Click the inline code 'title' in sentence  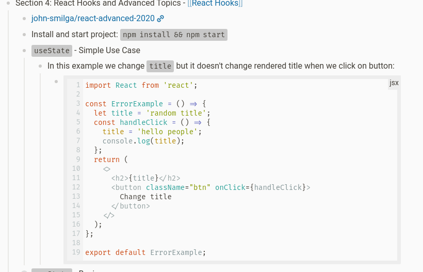pyautogui.click(x=160, y=66)
